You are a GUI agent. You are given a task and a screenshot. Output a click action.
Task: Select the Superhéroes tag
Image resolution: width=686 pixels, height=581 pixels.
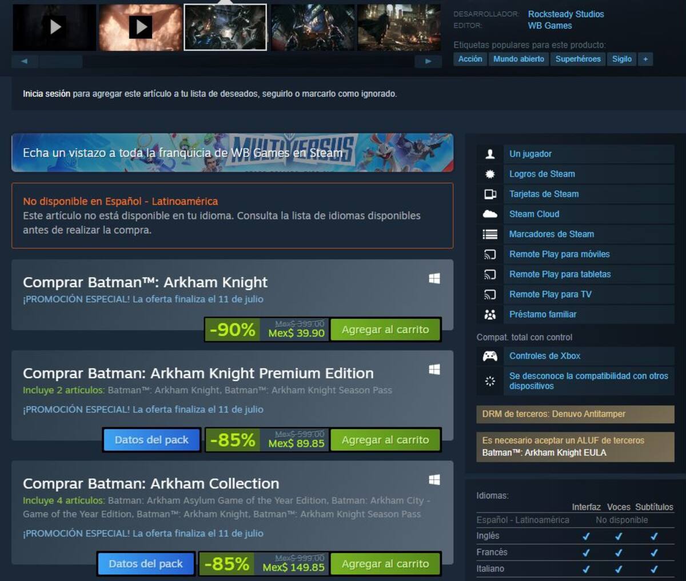[x=578, y=59]
